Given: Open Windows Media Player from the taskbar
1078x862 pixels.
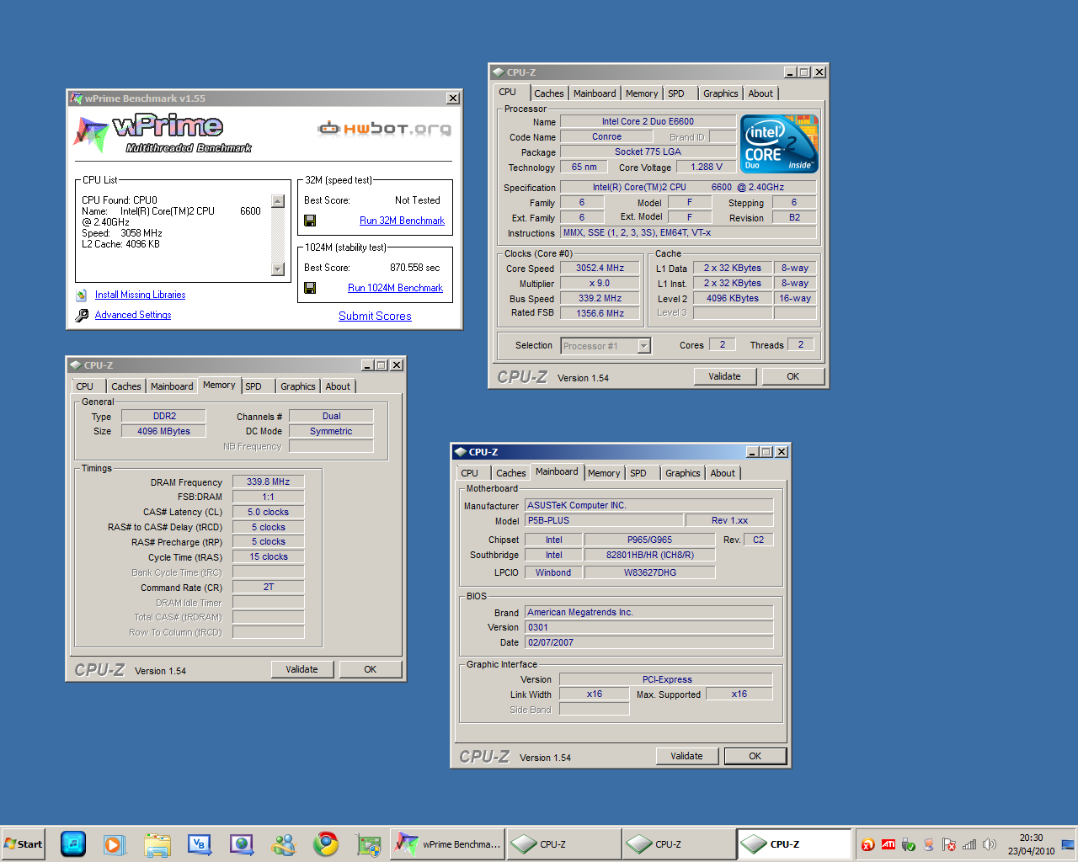Looking at the screenshot, I should [115, 844].
